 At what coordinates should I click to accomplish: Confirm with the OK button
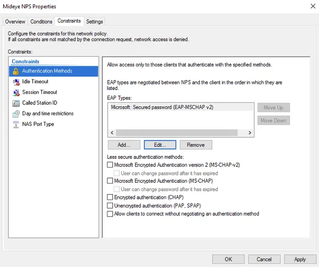[228, 259]
